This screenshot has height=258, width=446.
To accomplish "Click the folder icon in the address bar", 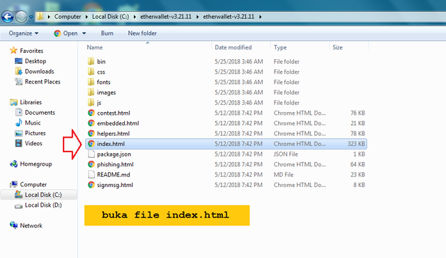I will 40,17.
